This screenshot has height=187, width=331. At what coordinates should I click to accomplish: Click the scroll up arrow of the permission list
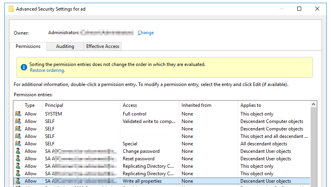tap(314, 104)
